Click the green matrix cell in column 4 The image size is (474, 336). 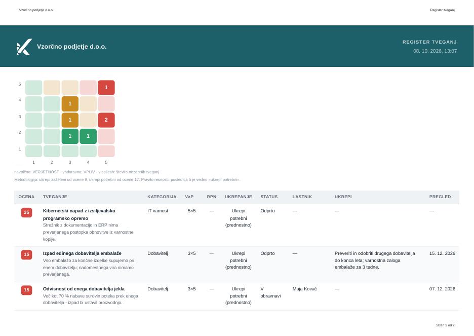click(88, 136)
